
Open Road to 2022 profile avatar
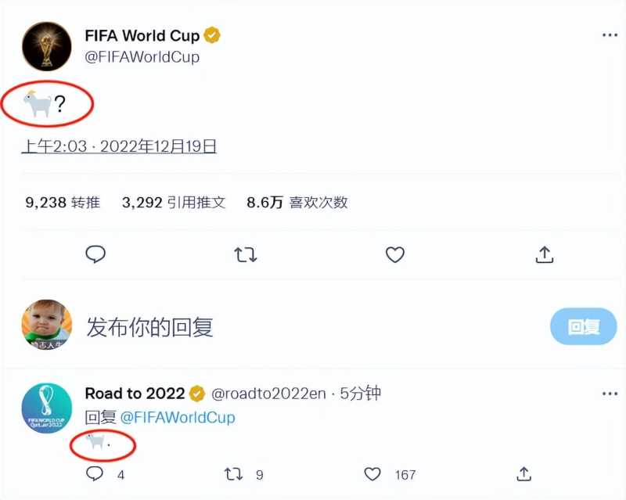click(x=47, y=408)
